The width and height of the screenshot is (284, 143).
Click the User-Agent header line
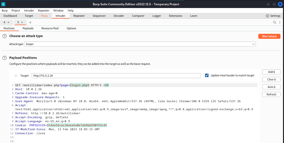click(128, 101)
